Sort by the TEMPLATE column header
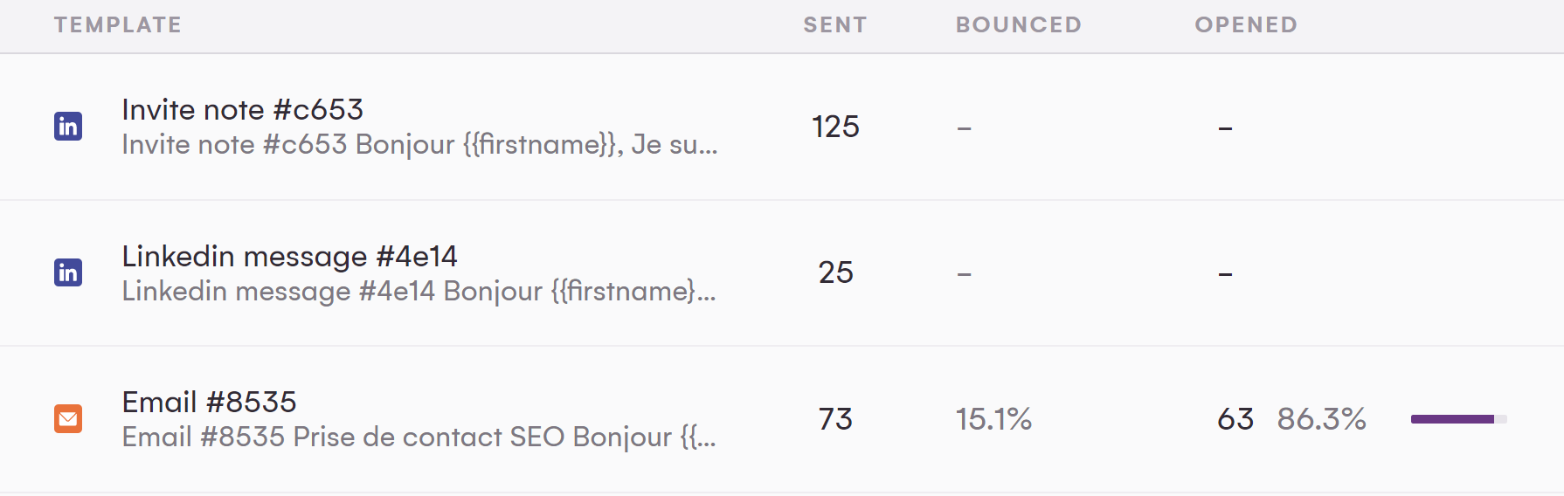The width and height of the screenshot is (1564, 496). click(118, 25)
